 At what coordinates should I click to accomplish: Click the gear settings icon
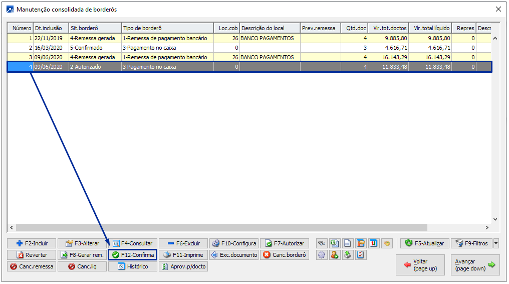[x=321, y=255]
